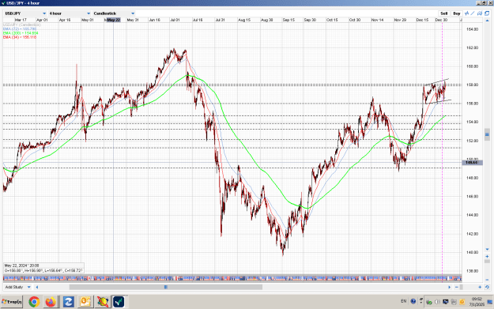Image resolution: width=494 pixels, height=309 pixels.
Task: Click the news events strip below chart
Action: pos(232,278)
